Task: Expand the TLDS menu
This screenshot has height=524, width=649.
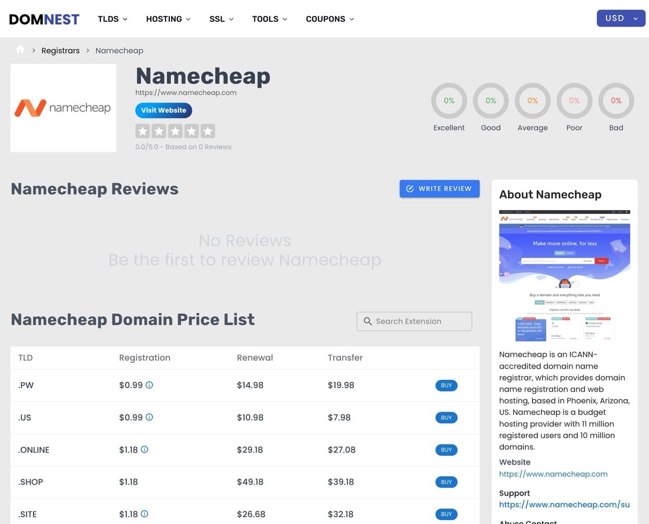Action: click(113, 19)
